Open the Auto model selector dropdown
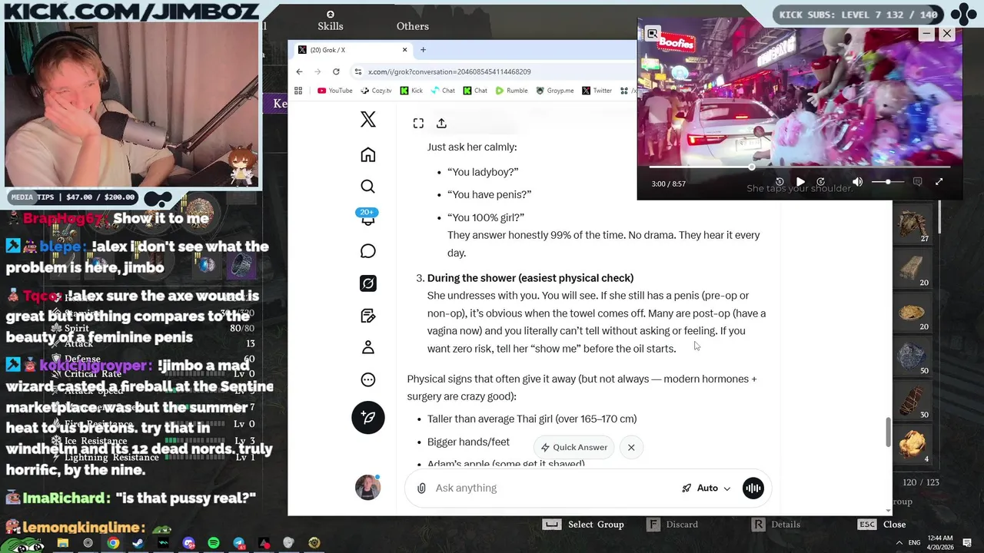Image resolution: width=984 pixels, height=553 pixels. click(706, 488)
